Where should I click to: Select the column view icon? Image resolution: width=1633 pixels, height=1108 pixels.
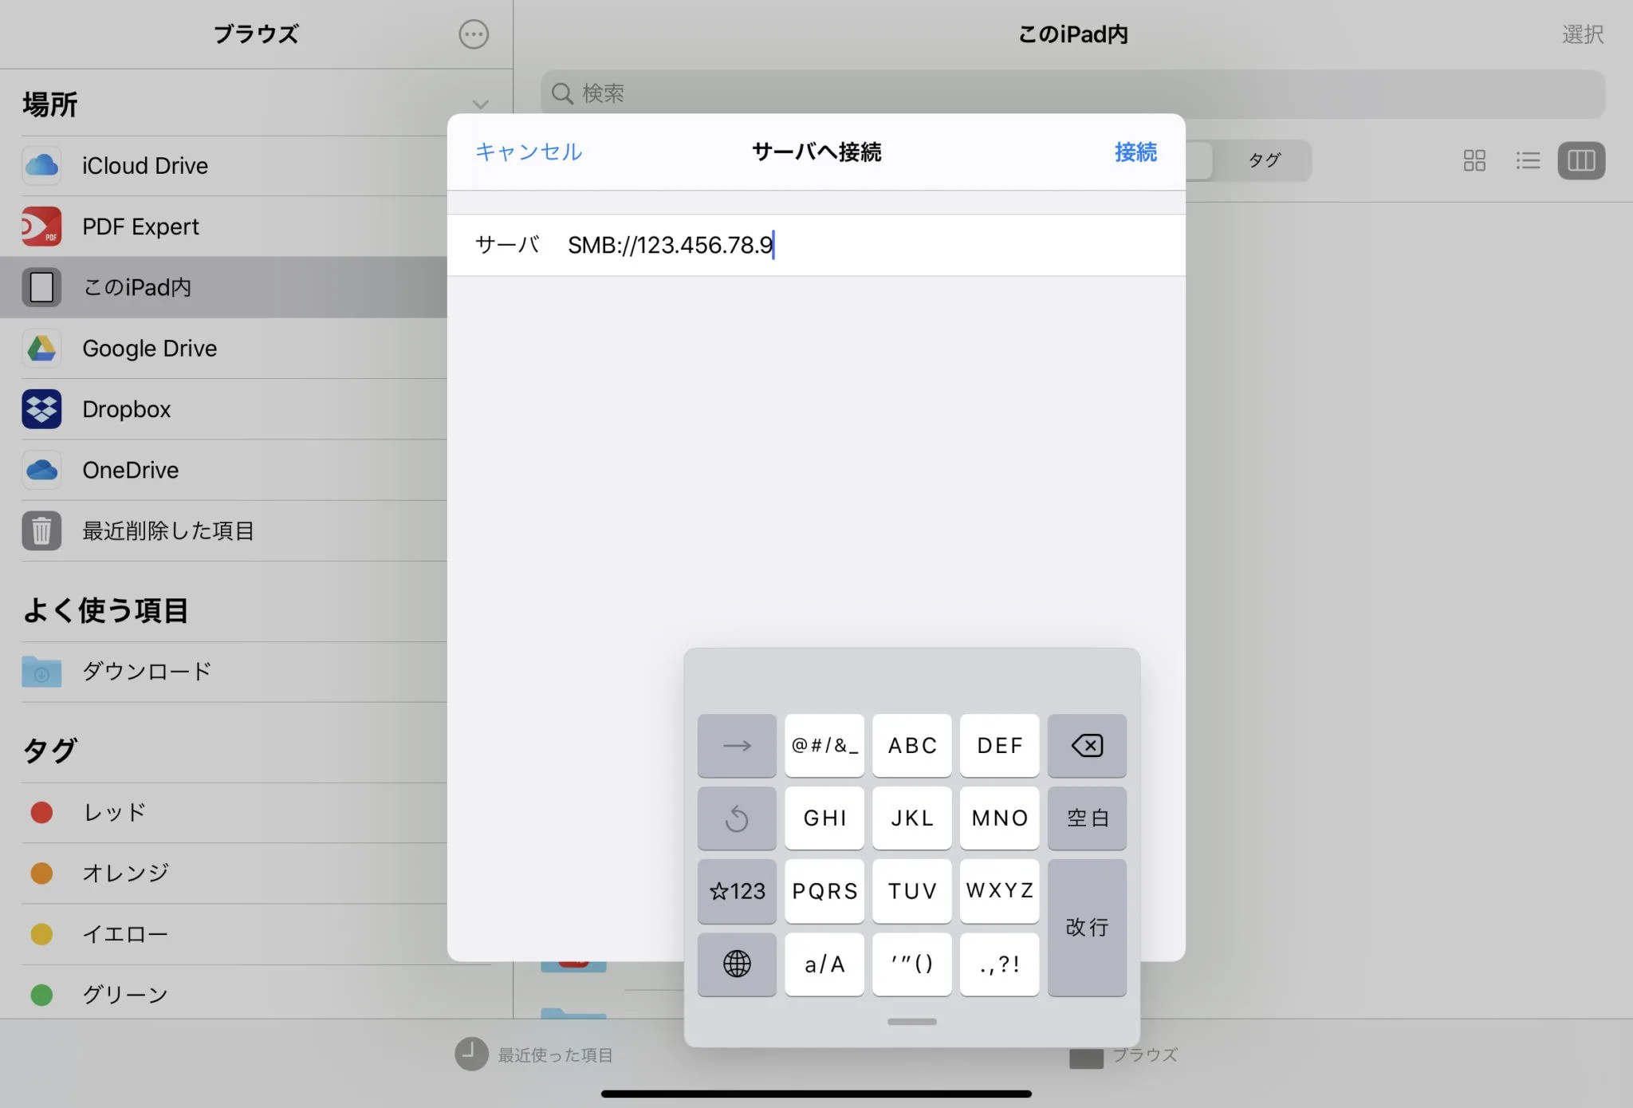coord(1581,160)
